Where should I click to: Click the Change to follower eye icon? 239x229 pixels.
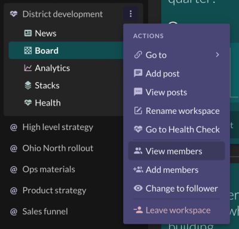(138, 188)
